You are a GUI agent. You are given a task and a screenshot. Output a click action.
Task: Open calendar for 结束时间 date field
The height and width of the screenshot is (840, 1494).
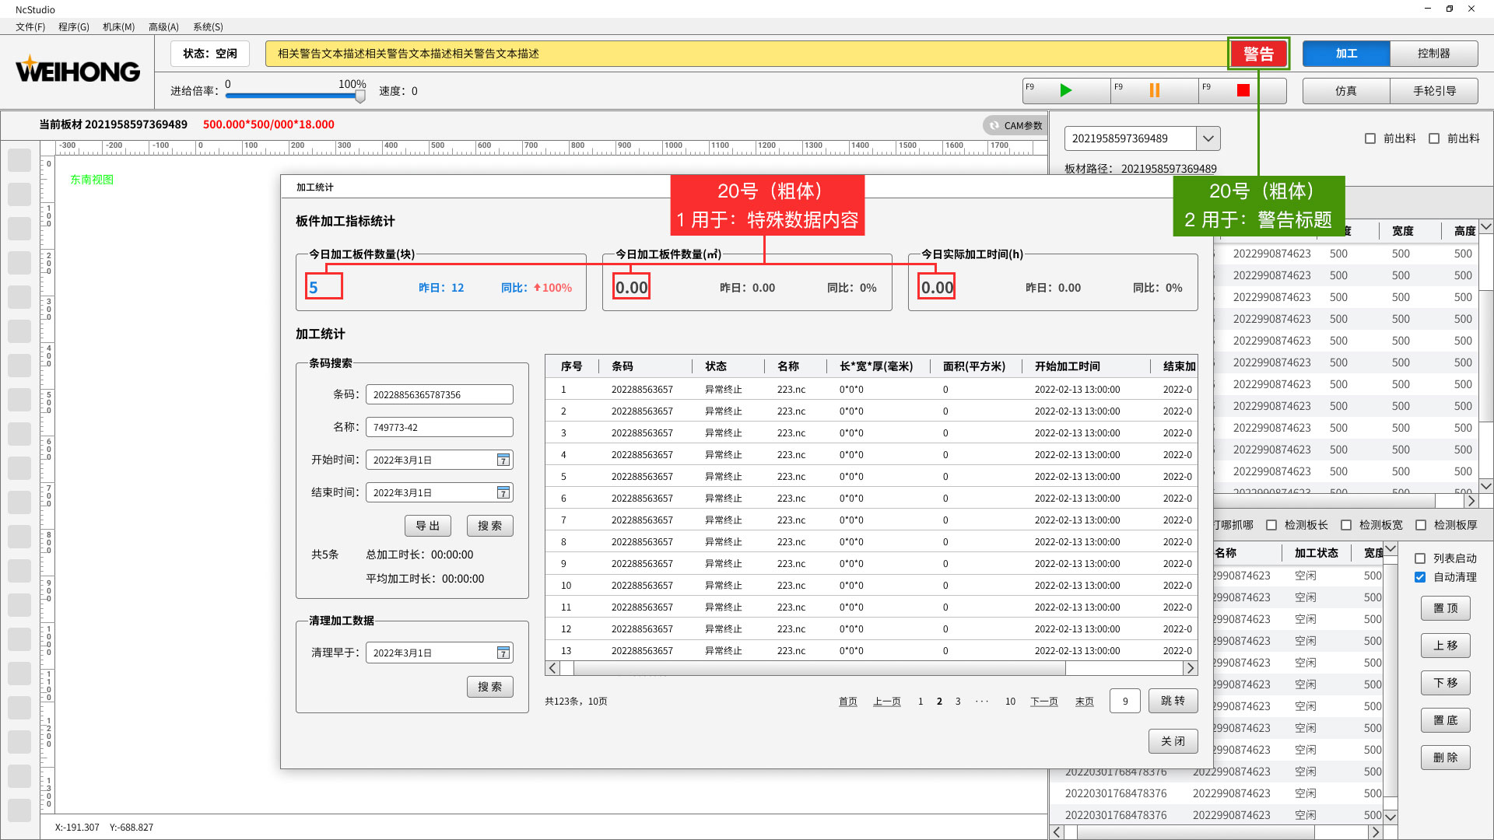coord(503,492)
